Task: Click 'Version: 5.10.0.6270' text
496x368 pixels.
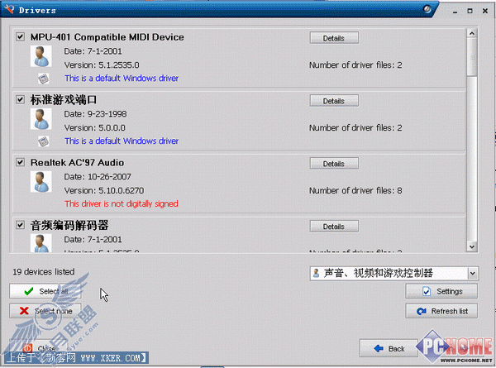Action: click(x=104, y=190)
